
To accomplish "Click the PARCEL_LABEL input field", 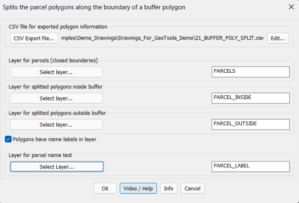I will click(x=250, y=167).
